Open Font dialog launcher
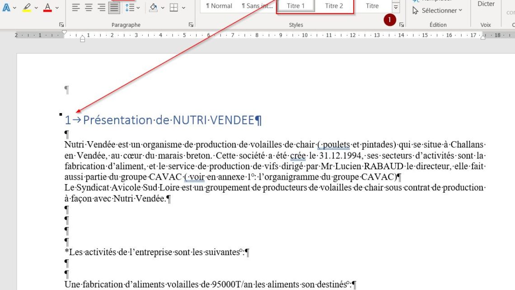 [x=61, y=25]
